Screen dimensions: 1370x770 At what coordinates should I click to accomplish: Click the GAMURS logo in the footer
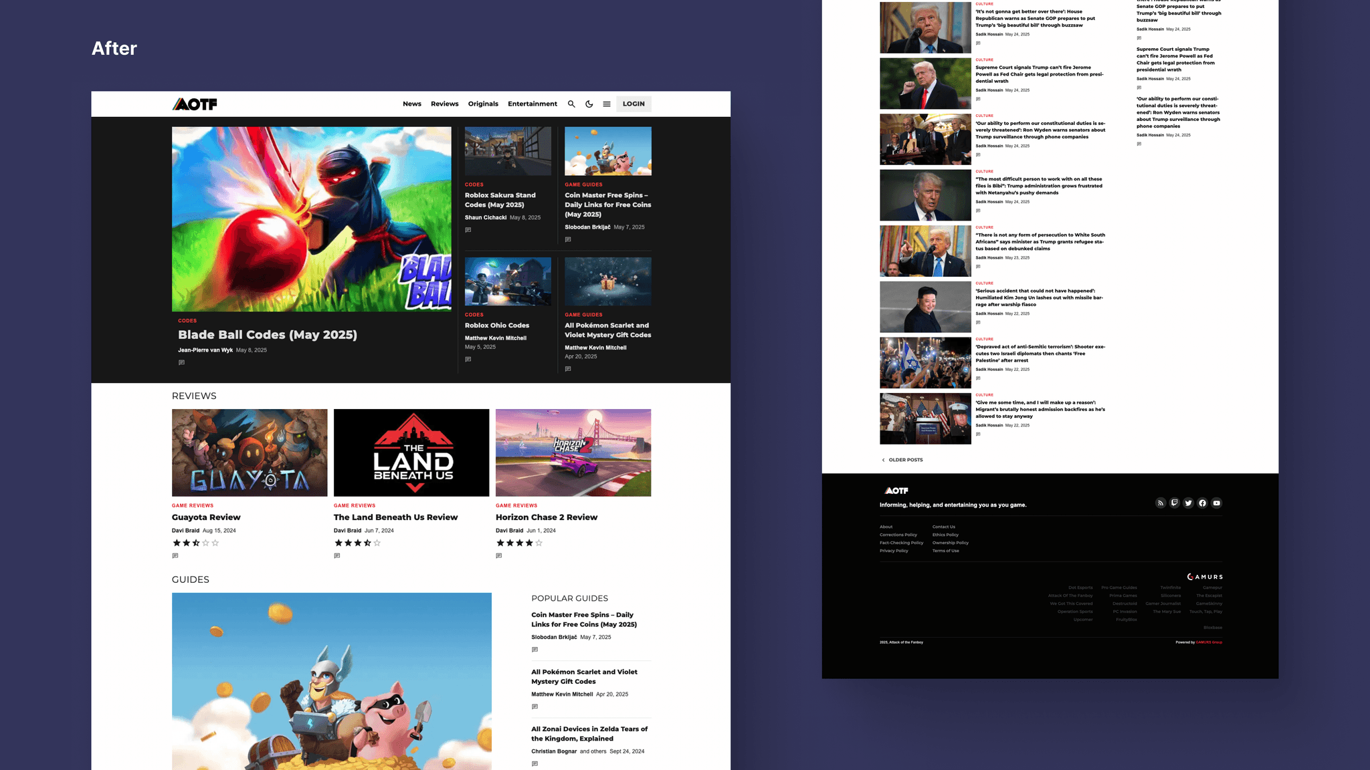click(1205, 577)
